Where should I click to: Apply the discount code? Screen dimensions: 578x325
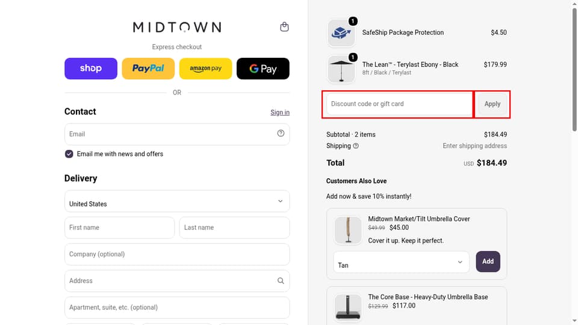coord(493,104)
